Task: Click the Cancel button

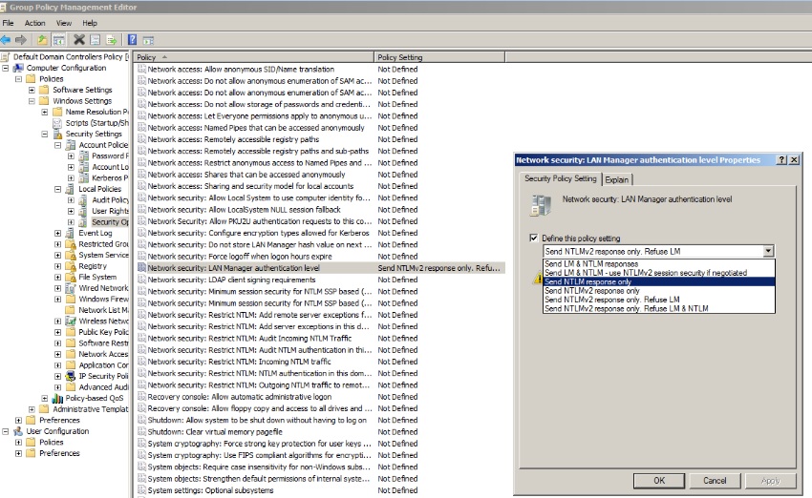Action: tap(715, 481)
